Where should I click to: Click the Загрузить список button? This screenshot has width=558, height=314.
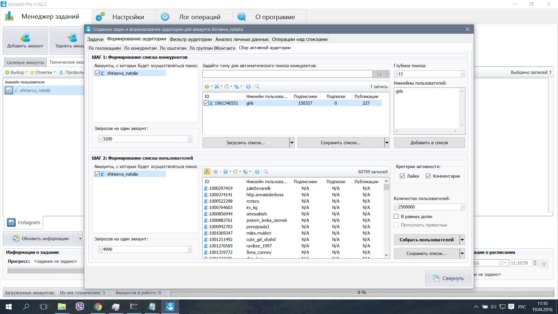[246, 143]
